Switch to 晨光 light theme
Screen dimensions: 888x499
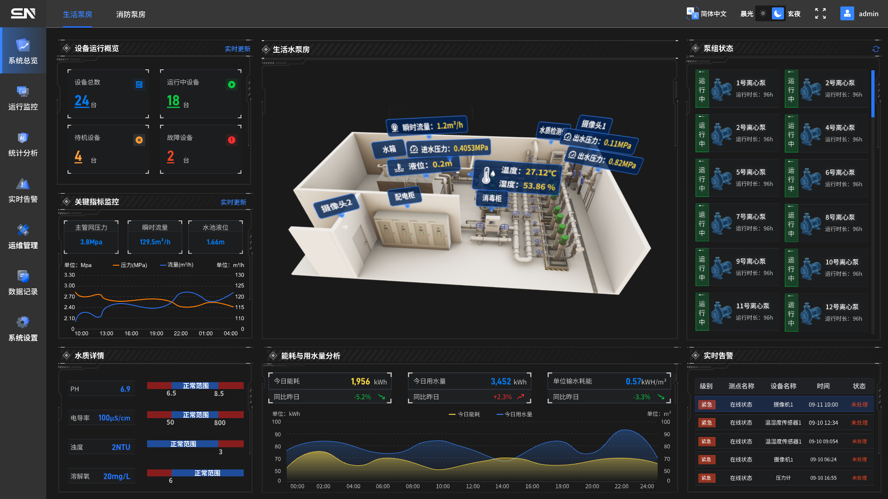(763, 14)
